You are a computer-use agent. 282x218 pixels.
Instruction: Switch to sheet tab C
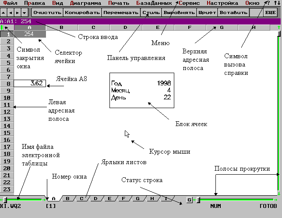click(x=81, y=199)
